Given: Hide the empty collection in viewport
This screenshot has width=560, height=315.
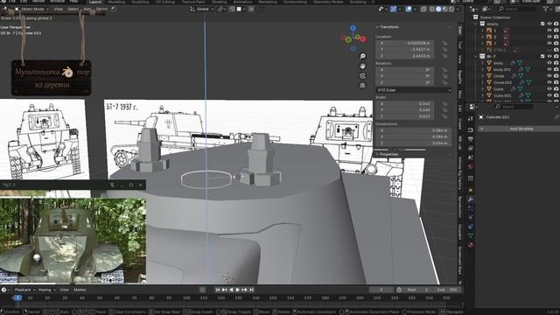Looking at the screenshot, I should [549, 24].
